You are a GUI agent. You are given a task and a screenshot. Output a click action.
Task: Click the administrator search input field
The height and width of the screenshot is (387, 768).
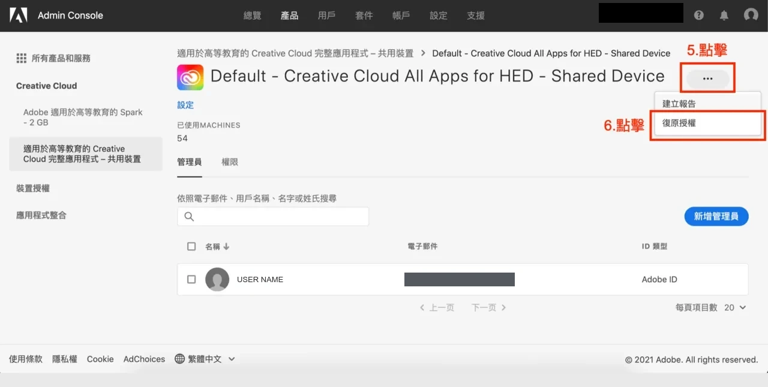[273, 216]
